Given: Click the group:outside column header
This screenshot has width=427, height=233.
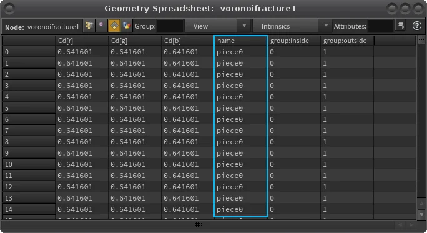Looking at the screenshot, I should point(347,41).
